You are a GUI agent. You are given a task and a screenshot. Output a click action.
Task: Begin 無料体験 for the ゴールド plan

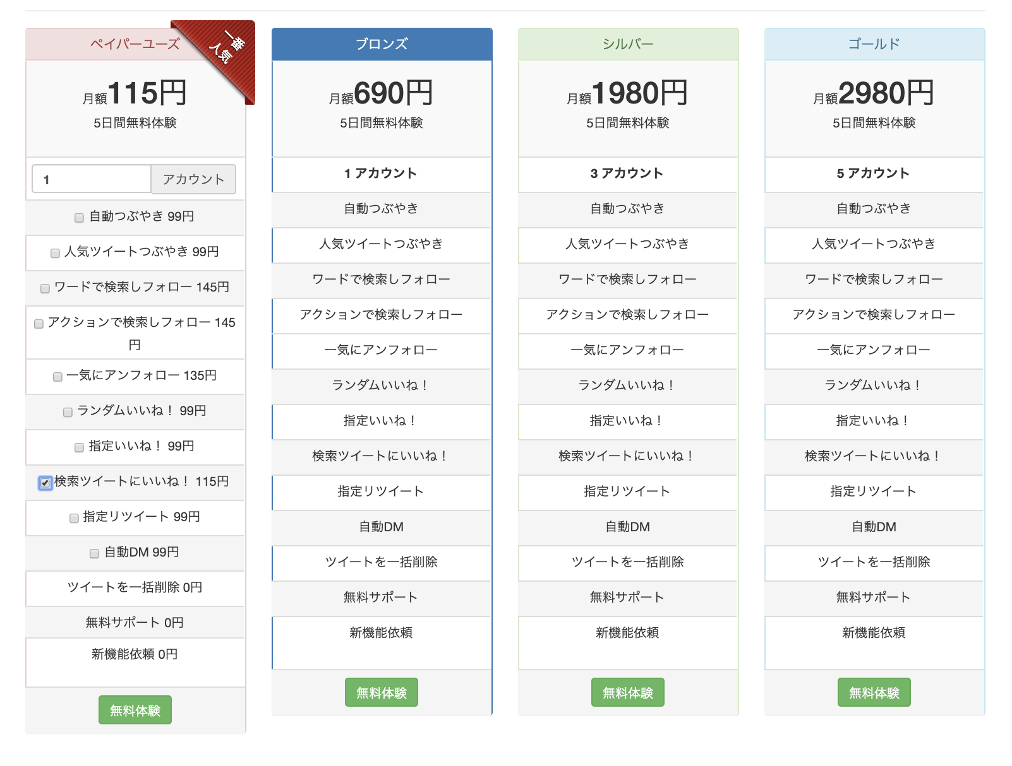point(874,693)
